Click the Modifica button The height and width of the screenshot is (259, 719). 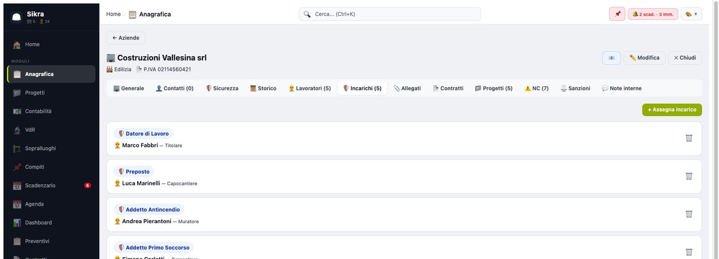[645, 58]
